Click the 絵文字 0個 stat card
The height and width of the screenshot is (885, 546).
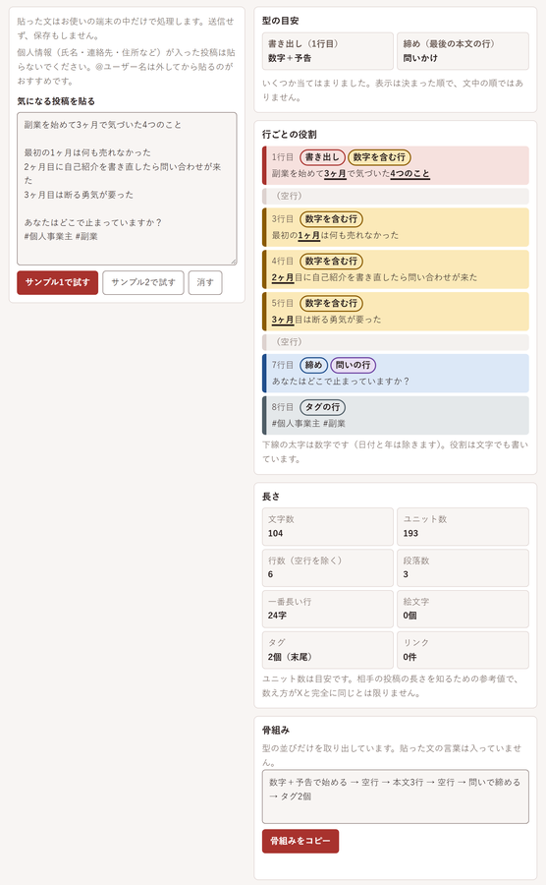[463, 609]
